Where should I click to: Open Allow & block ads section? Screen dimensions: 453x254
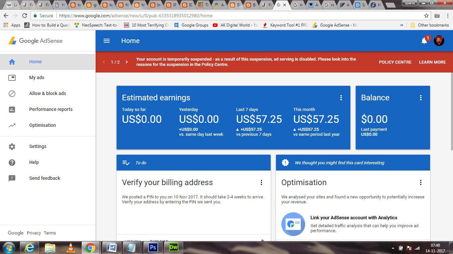(47, 93)
